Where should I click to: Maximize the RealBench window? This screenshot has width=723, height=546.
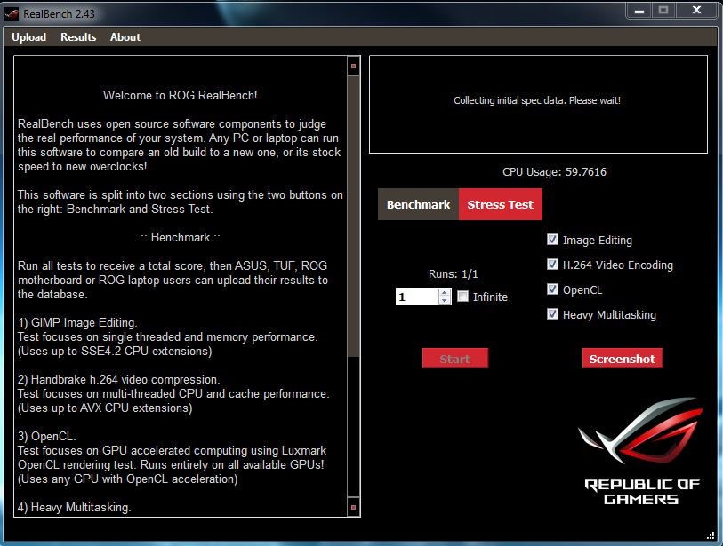coord(663,10)
